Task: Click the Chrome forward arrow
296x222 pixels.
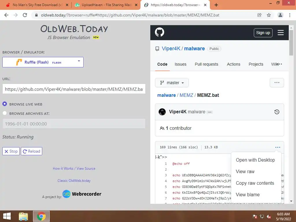Action: [16, 15]
